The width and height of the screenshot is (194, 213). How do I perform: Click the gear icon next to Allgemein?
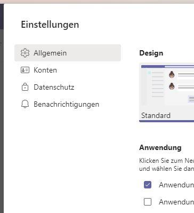(25, 53)
